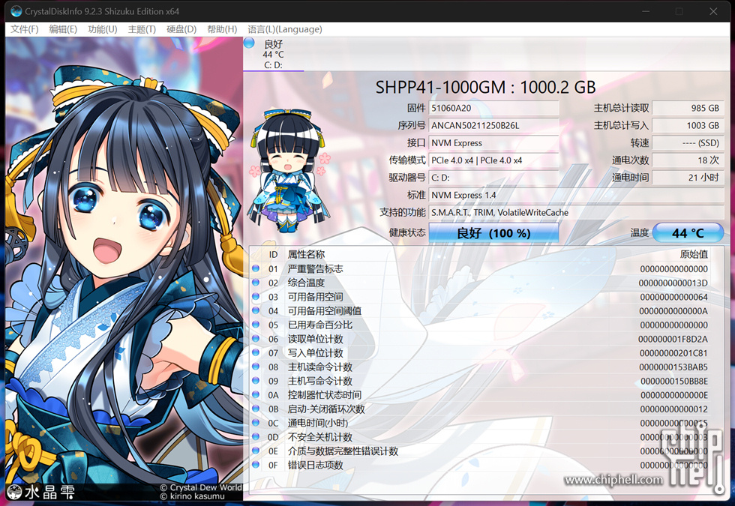The width and height of the screenshot is (735, 506).
Task: Click the power on hours value 21 小时
Action: [x=688, y=178]
